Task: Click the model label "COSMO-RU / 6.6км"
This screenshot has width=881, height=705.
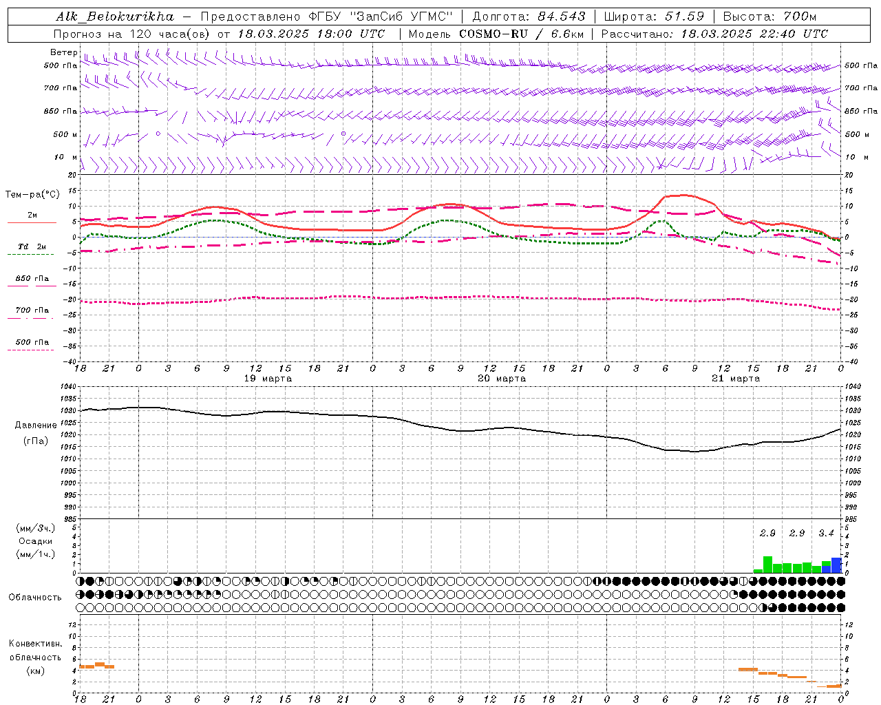Action: (x=521, y=34)
